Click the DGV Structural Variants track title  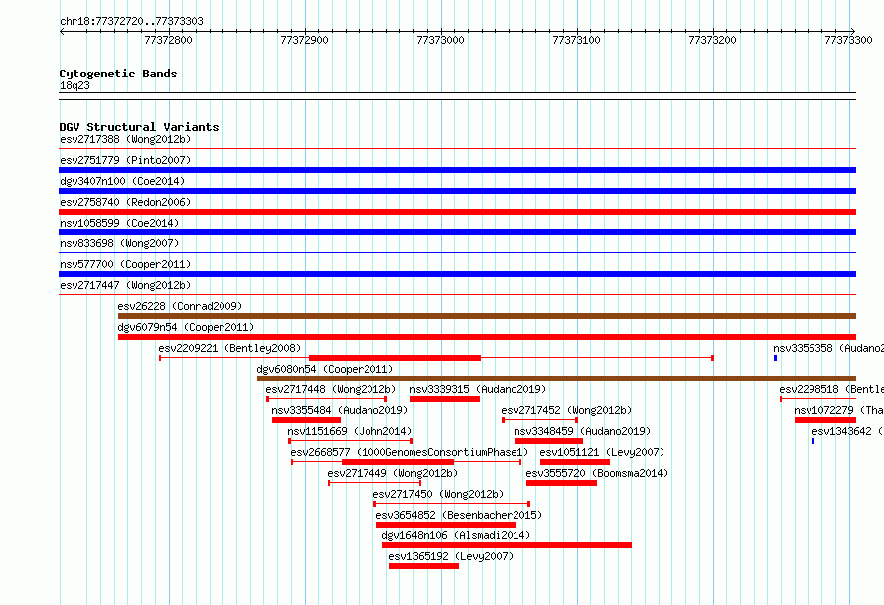tap(139, 127)
